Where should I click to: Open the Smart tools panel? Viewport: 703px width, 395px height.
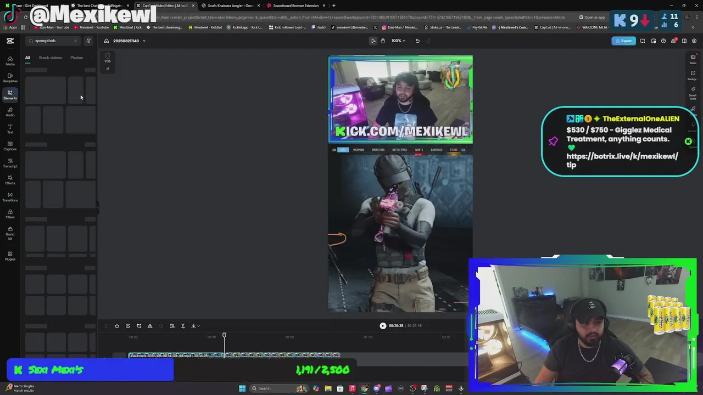(x=693, y=92)
